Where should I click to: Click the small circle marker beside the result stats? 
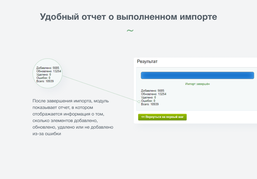tap(139, 102)
